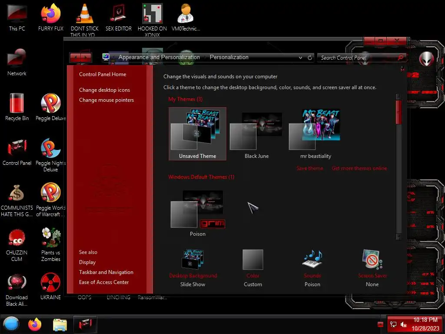445x334 pixels.
Task: Open Screen Saver settings icon
Action: point(372,268)
